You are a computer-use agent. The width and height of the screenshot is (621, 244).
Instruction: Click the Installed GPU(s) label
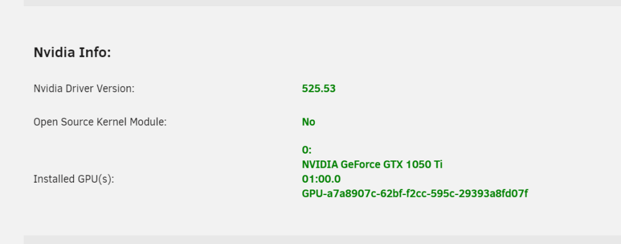74,179
